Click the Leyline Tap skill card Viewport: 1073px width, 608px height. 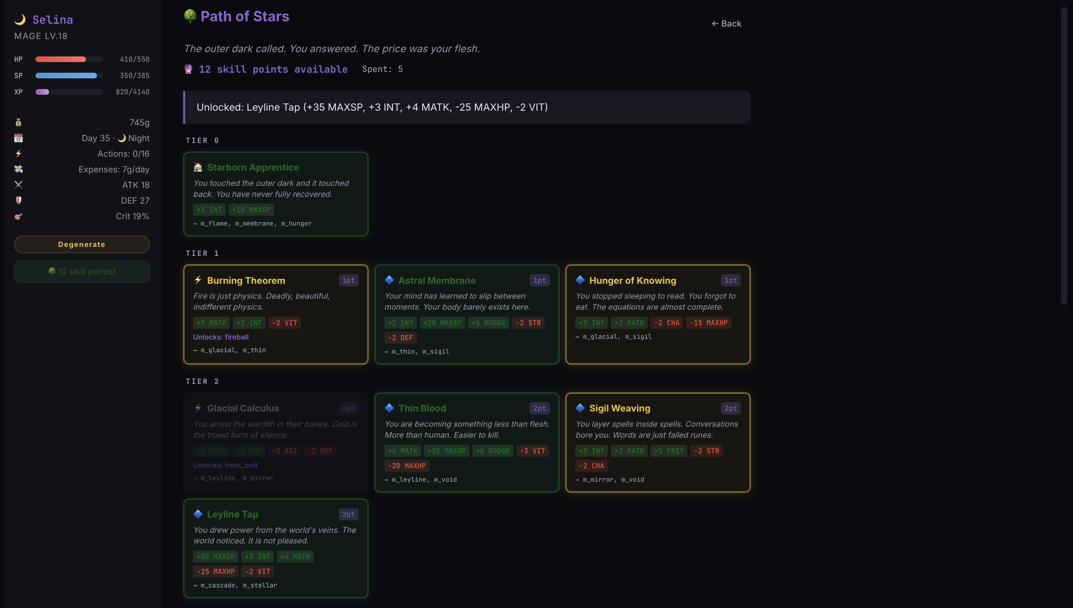click(x=276, y=548)
